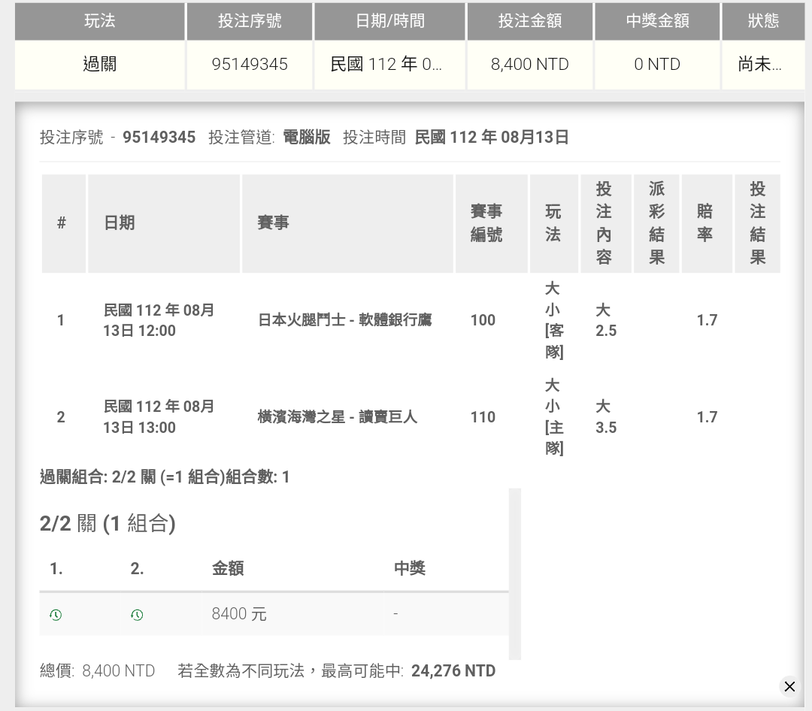Expand the truncated date cell in summary row
812x711 pixels.
pyautogui.click(x=386, y=65)
